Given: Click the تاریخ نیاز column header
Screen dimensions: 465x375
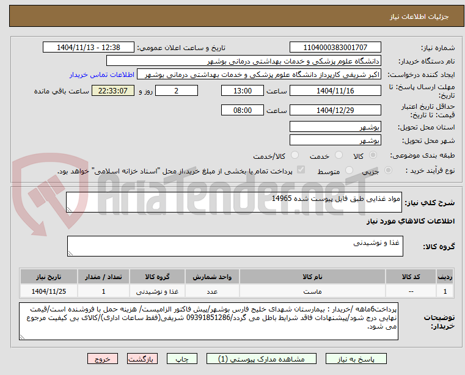Looking at the screenshot, I should tap(49, 277).
